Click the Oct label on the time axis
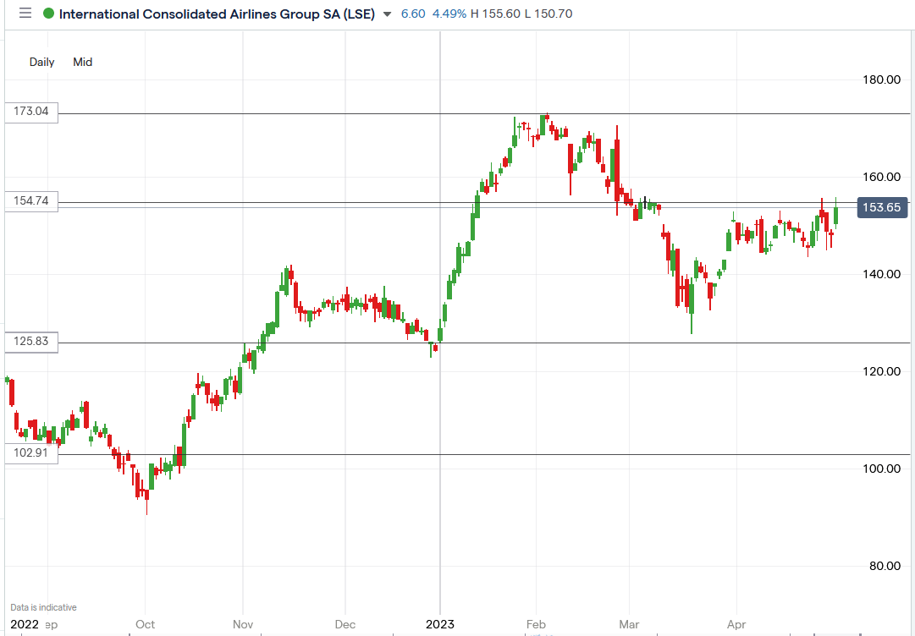915x636 pixels. tap(145, 623)
